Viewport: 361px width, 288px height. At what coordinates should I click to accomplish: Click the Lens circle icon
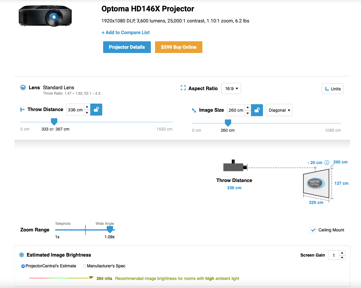[x=23, y=88]
